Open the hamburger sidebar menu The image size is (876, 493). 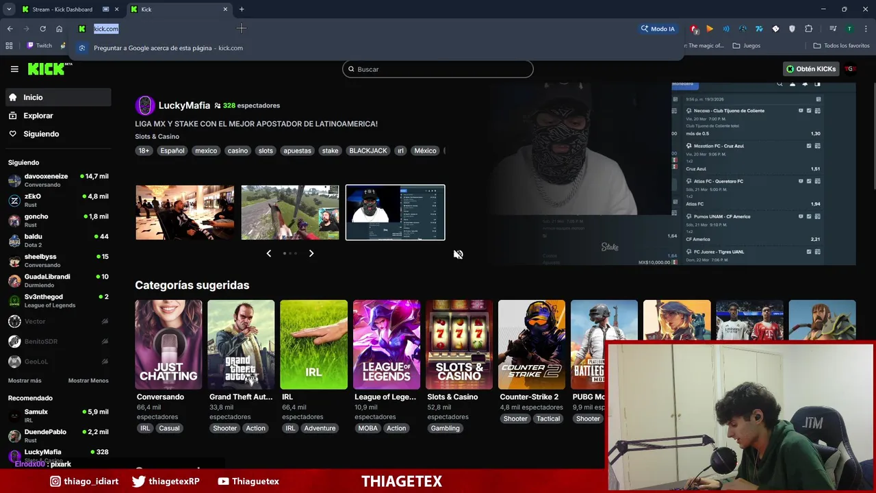tap(14, 69)
